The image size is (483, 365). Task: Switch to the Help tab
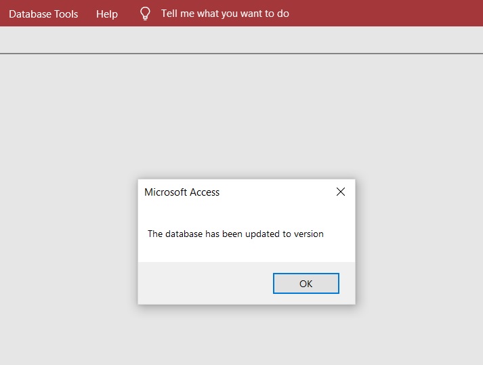pyautogui.click(x=107, y=14)
